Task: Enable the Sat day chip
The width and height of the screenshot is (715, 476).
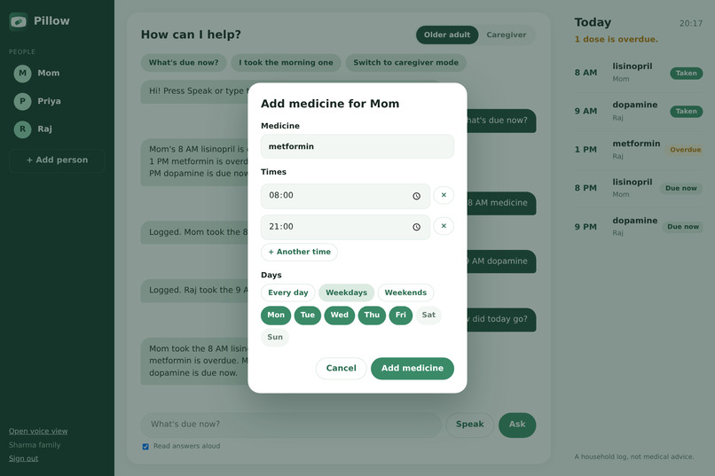Action: (x=428, y=316)
